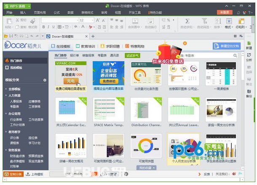The height and width of the screenshot is (185, 257).
Task: Open the 页面布局 ribbon tab
Action: [x=40, y=13]
